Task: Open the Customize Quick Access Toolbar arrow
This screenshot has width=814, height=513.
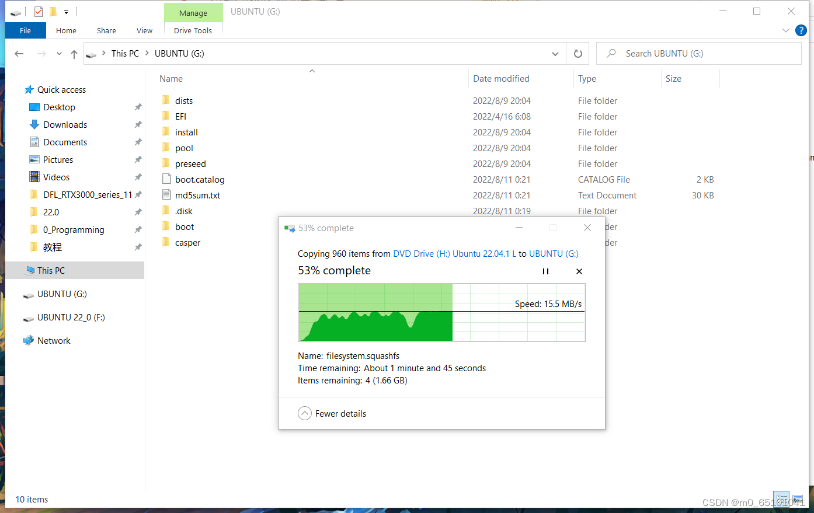Action: (x=66, y=12)
